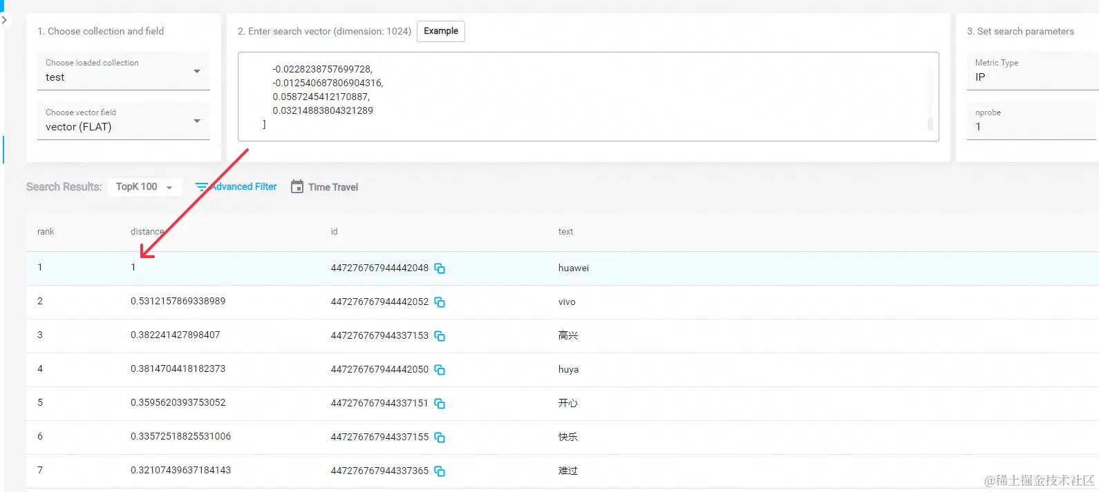Image resolution: width=1099 pixels, height=492 pixels.
Task: Copy id of 高兴 row
Action: click(x=440, y=336)
